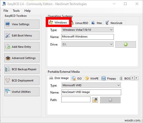This screenshot has width=143, height=123.
Task: Minimize the EasyBCD window
Action: coord(114,4)
